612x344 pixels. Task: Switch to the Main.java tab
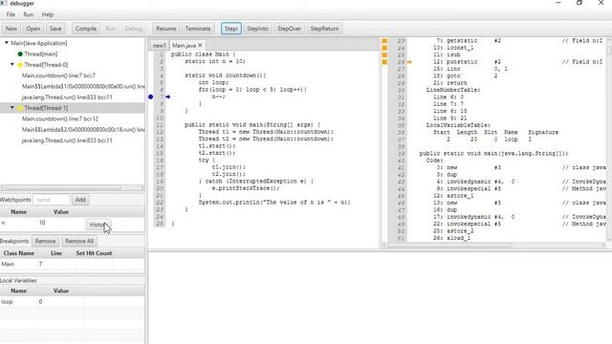click(184, 46)
